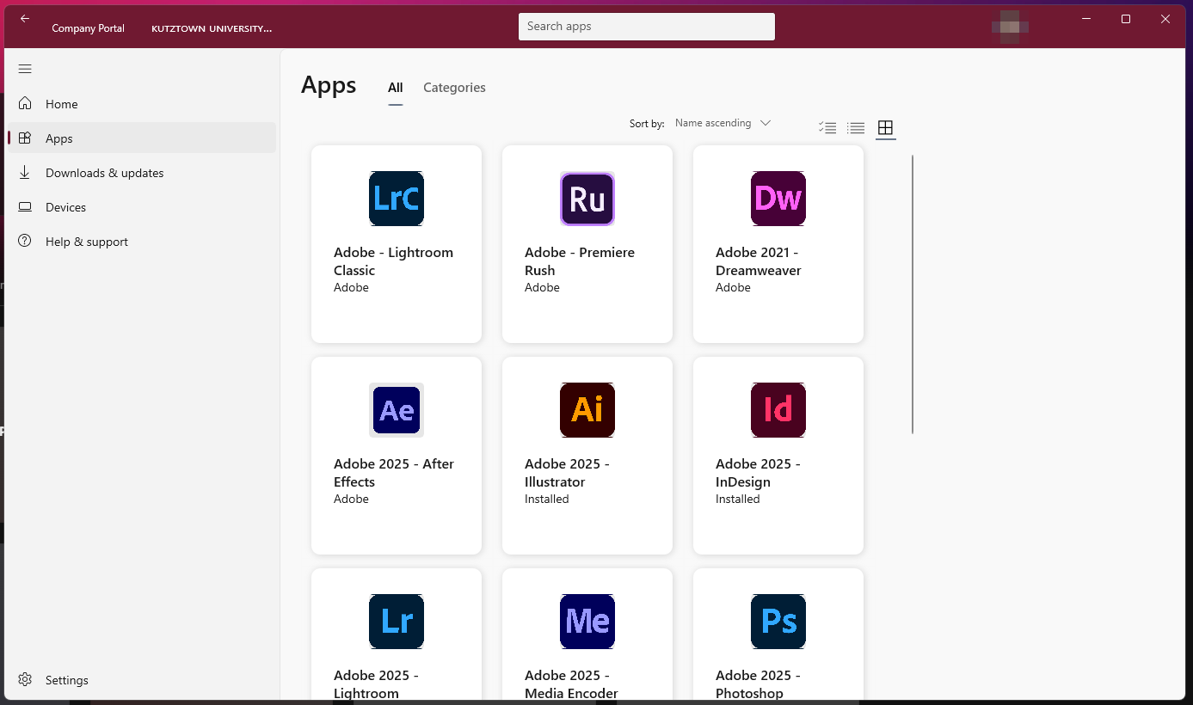Open Adobe 2025 - After Effects title
Image resolution: width=1193 pixels, height=705 pixels.
point(393,473)
